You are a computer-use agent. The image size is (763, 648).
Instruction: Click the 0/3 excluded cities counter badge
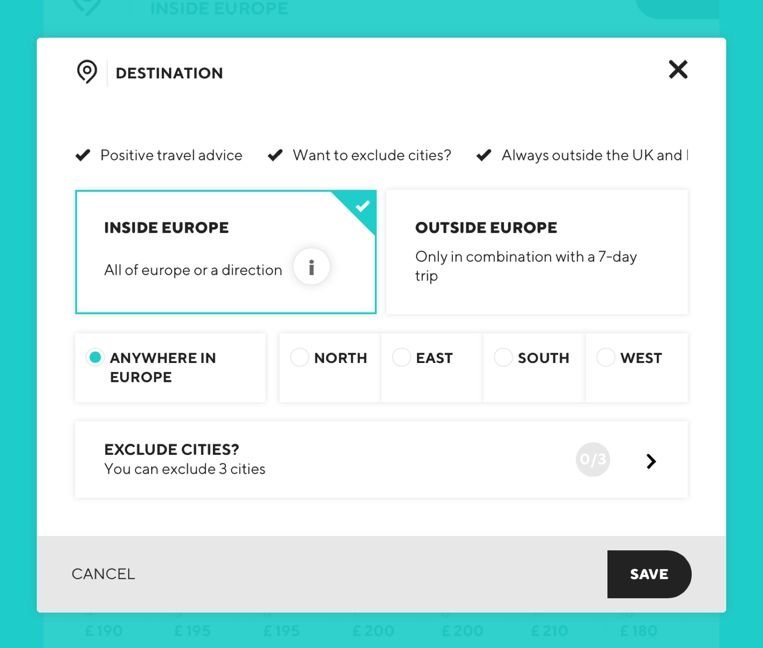(593, 459)
